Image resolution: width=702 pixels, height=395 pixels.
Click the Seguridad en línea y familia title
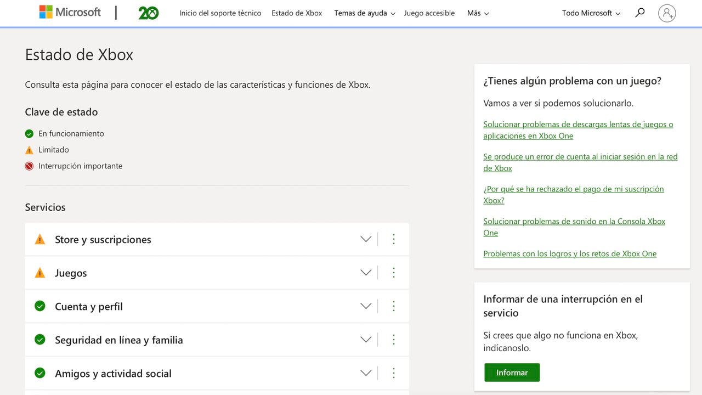coord(119,340)
